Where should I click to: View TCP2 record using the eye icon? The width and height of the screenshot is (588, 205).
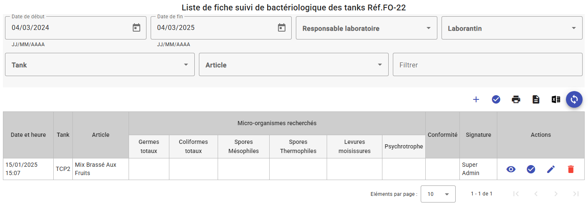(511, 169)
